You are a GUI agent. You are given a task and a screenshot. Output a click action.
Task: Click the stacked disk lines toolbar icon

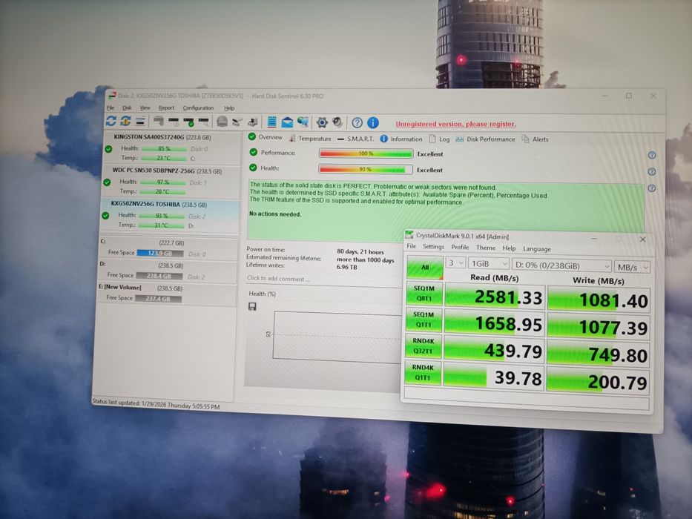pyautogui.click(x=140, y=121)
